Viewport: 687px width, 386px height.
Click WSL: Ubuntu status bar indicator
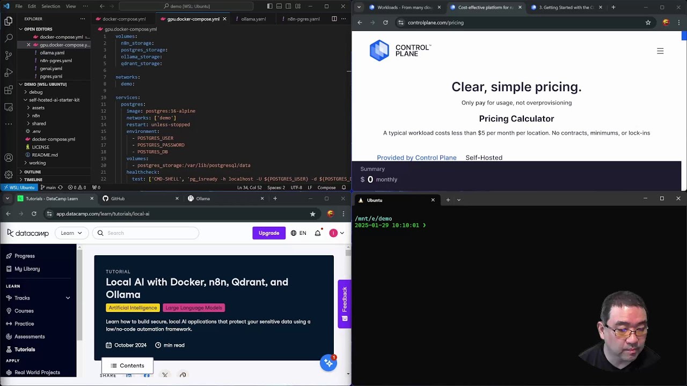[x=19, y=188]
